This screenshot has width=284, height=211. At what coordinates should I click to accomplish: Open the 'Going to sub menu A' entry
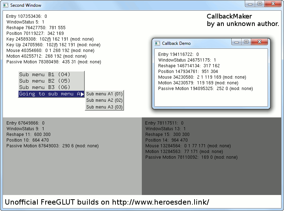(49, 94)
